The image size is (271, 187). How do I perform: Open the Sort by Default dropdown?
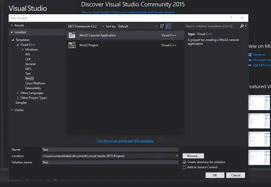point(138,26)
